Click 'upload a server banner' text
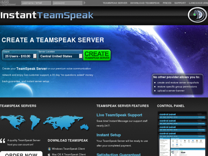Screen dimensions: 208x156 (171, 91)
